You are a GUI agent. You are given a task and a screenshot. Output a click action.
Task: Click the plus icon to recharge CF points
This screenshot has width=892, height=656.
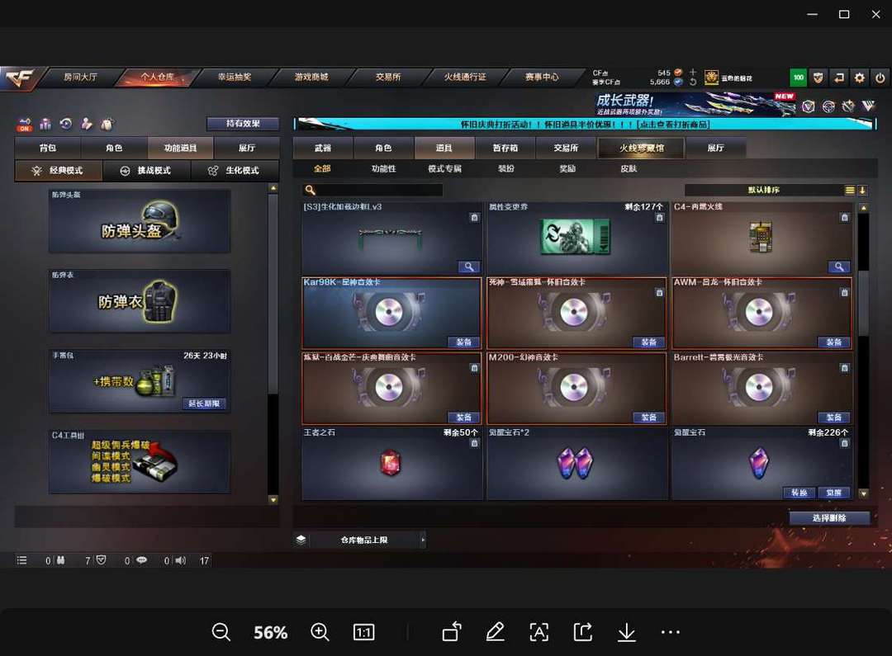[693, 72]
